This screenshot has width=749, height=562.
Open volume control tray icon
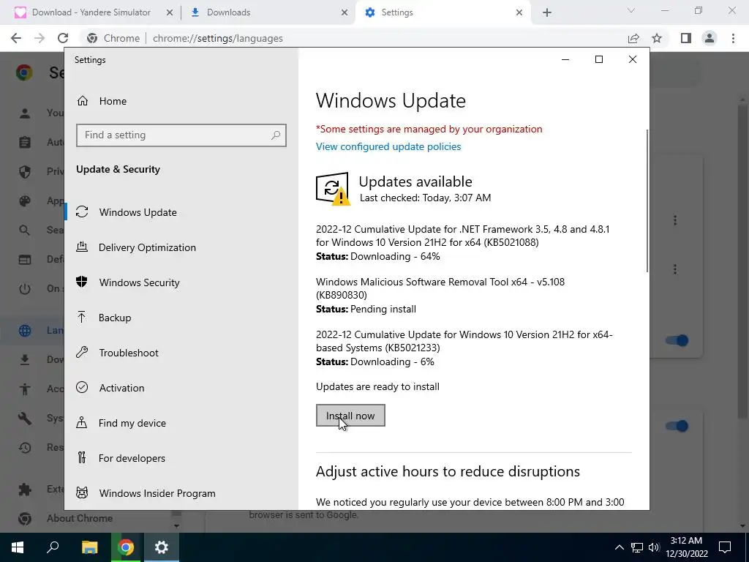click(654, 547)
